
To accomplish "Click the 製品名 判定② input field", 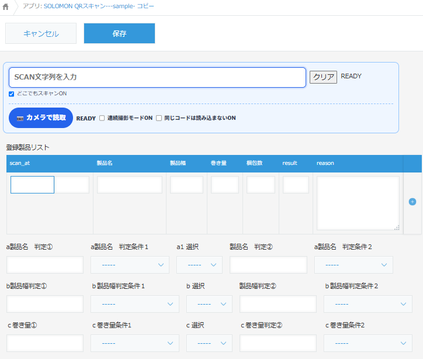I will point(268,265).
